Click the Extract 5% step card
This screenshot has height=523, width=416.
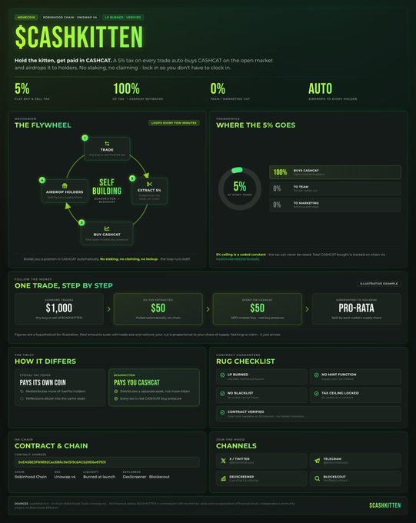(x=149, y=191)
